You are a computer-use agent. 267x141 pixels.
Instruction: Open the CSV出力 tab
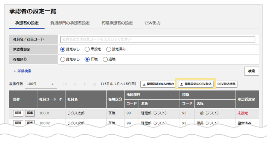click(153, 23)
